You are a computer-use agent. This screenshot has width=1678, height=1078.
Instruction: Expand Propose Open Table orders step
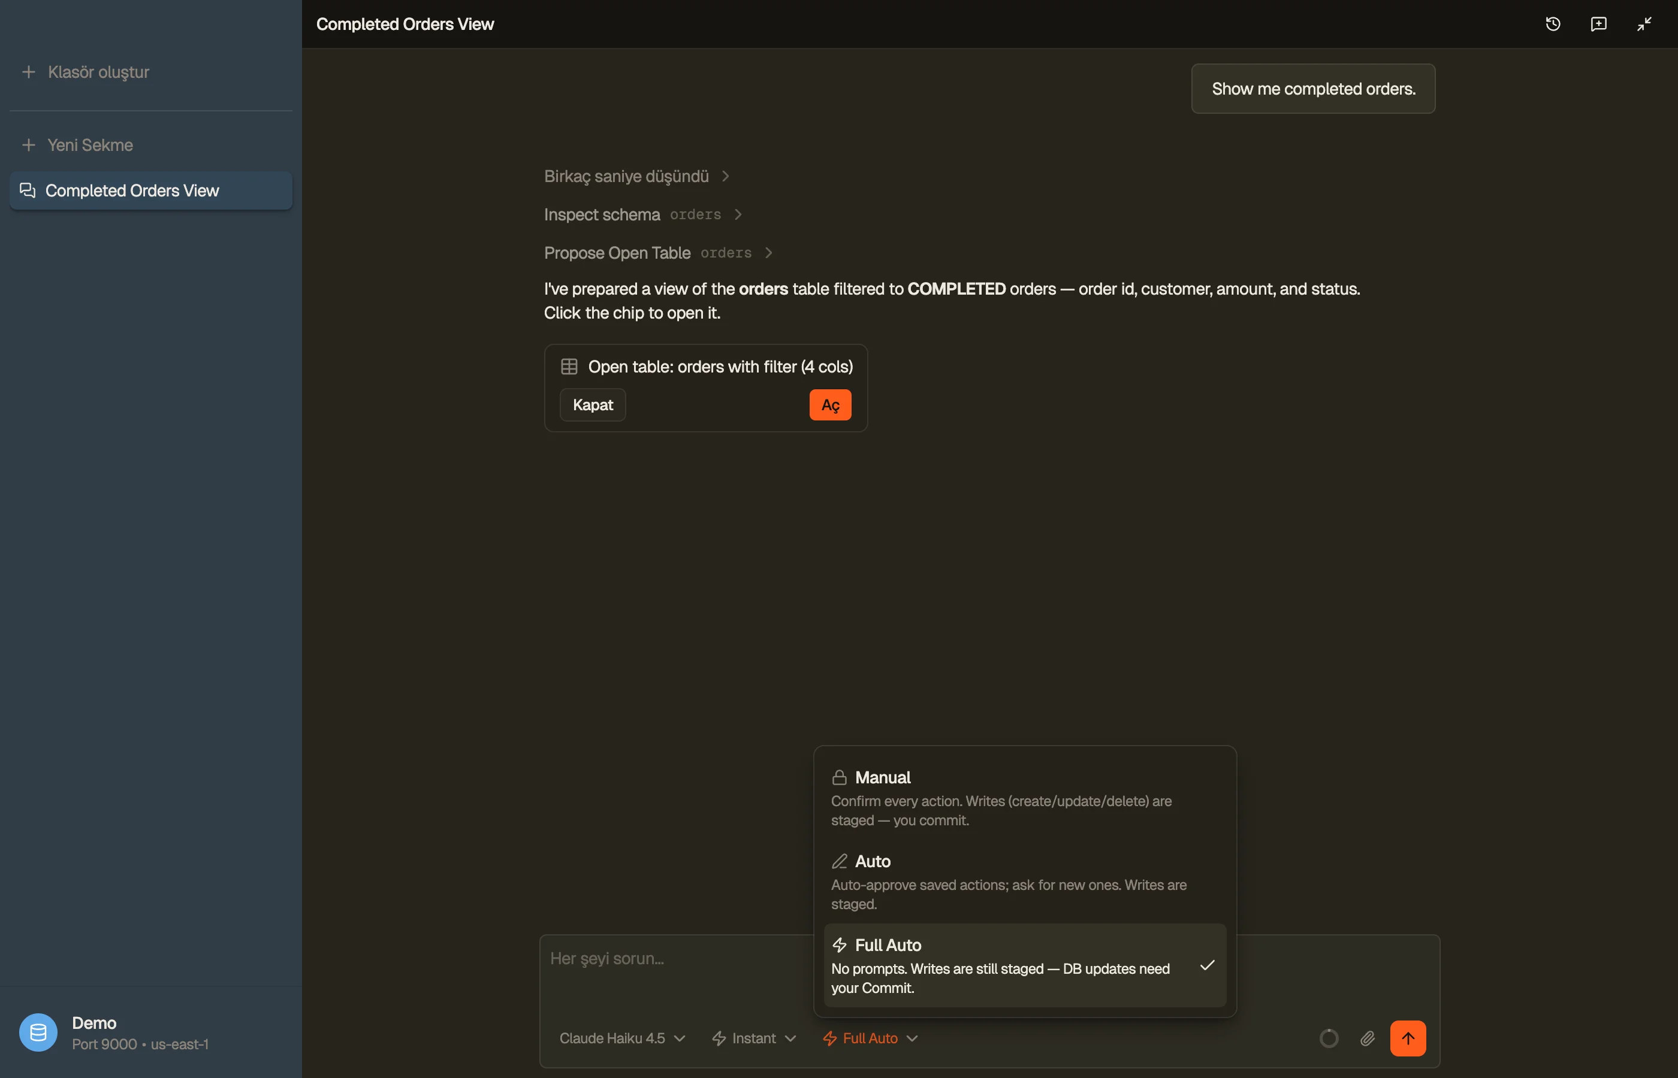pos(658,253)
